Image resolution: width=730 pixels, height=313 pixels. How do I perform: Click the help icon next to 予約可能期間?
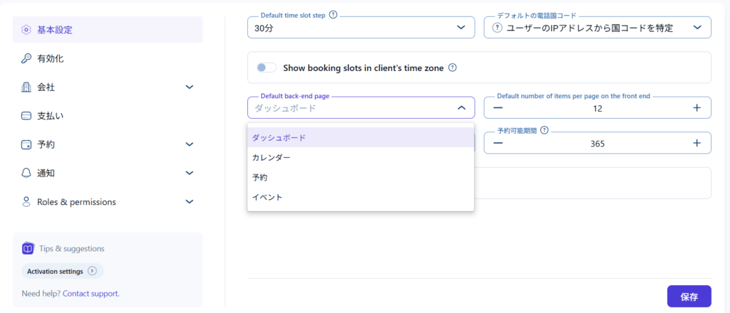[x=544, y=131]
